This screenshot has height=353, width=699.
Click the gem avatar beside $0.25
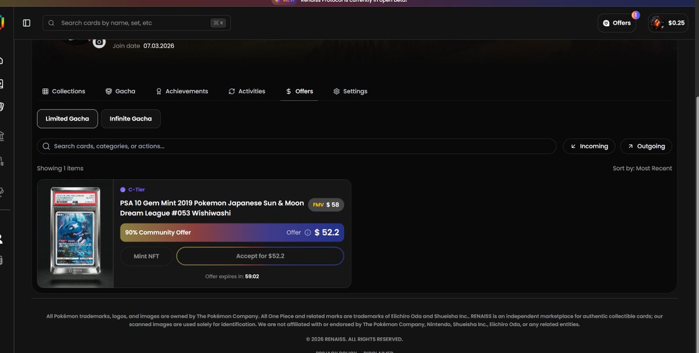point(658,23)
